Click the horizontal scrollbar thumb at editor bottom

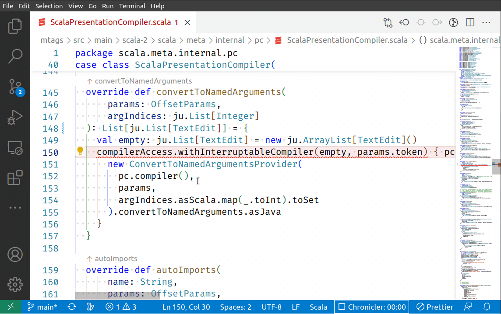click(117, 296)
